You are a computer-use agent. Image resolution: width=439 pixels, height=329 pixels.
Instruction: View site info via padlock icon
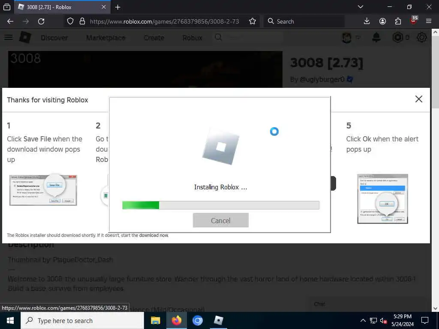point(82,21)
